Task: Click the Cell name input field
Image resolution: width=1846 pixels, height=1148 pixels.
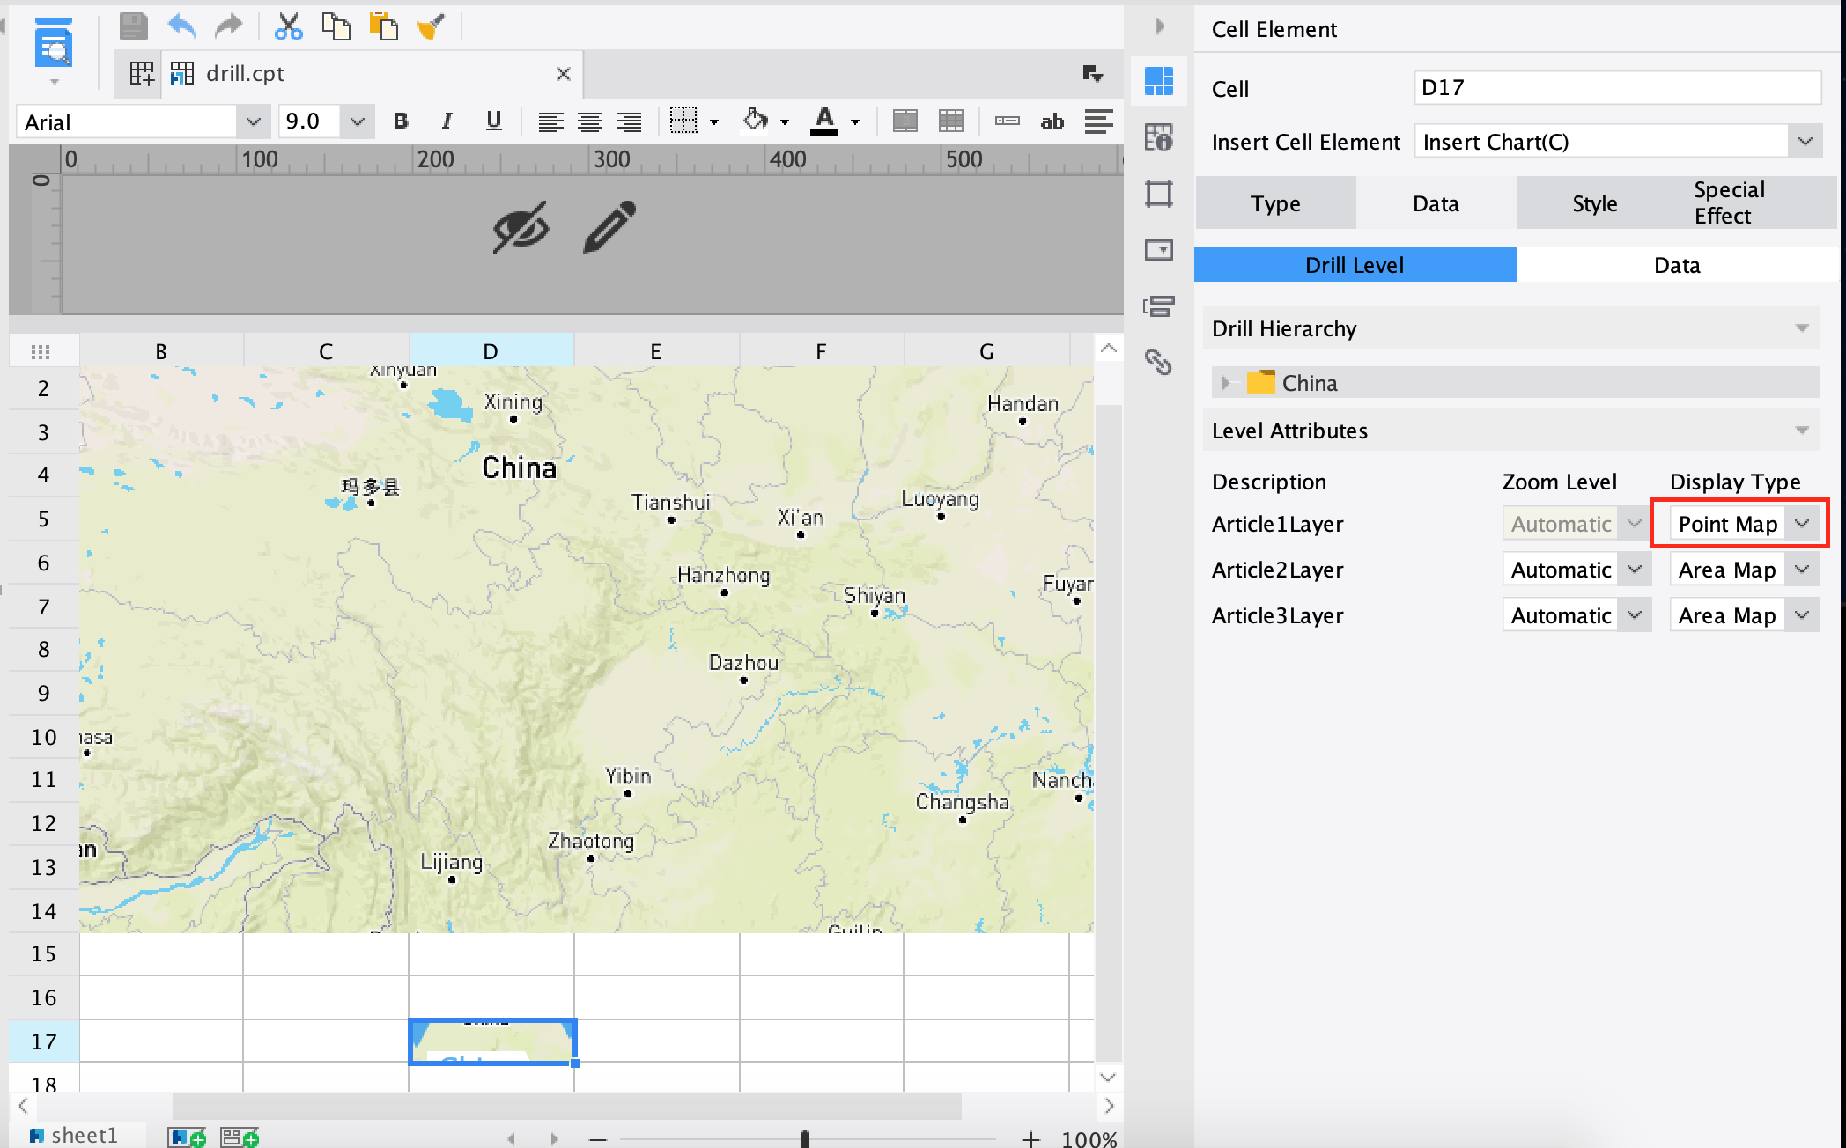Action: [1617, 88]
